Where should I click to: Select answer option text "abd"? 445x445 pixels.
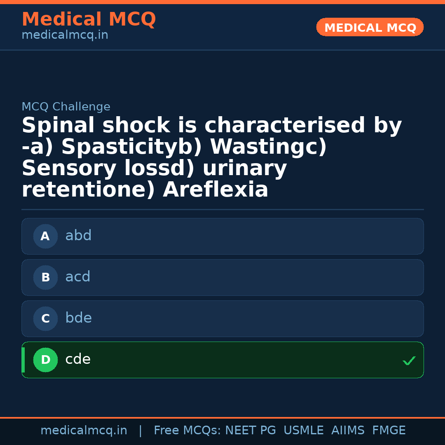click(x=78, y=236)
